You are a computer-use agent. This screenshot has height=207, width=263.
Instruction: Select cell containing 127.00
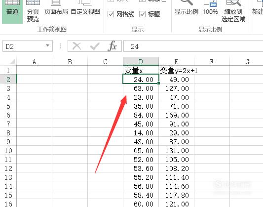[177, 88]
